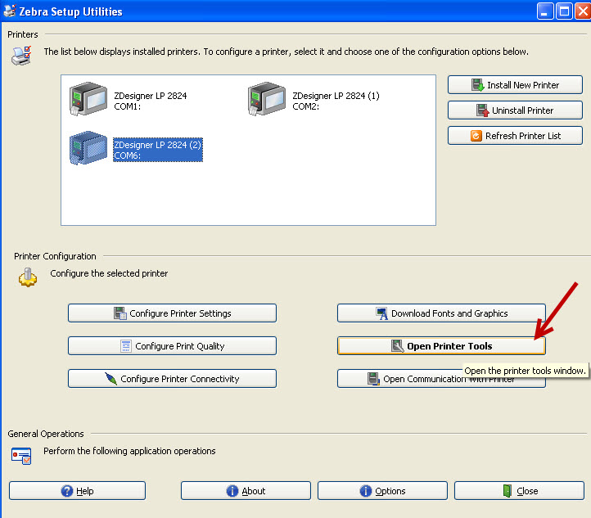Click the Zebra Setup Utilities title bar icon
Screen dimensions: 591x518
(x=11, y=11)
